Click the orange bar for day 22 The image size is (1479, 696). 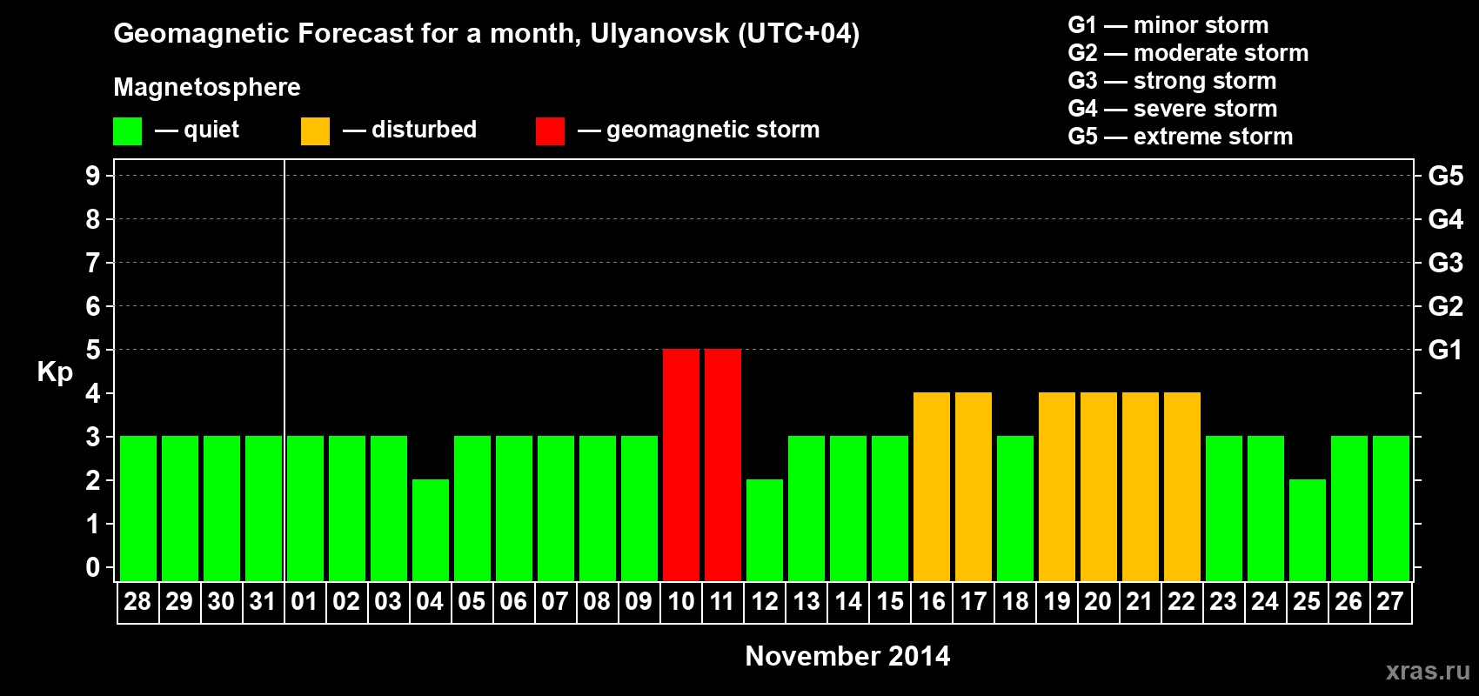click(1182, 486)
